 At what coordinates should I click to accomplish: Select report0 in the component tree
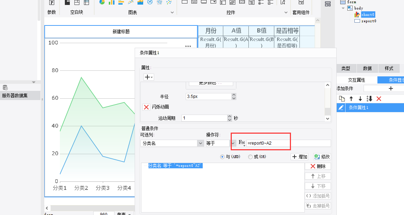click(369, 21)
